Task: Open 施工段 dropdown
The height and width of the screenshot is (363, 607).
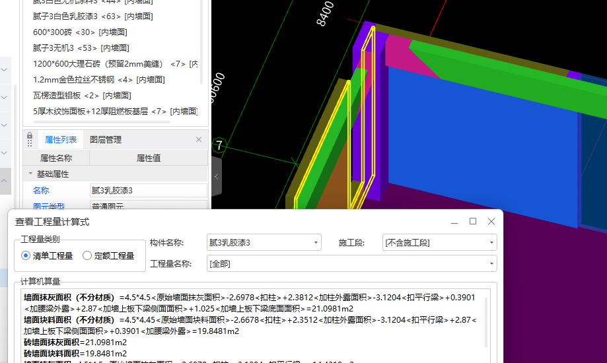Action: (x=439, y=243)
